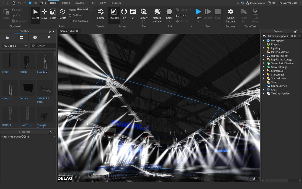The height and width of the screenshot is (189, 302).
Task: Switch to the MODEL tab
Action: 66,3
